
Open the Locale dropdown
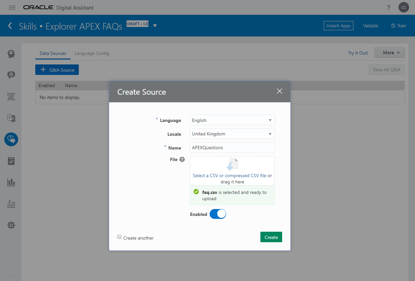(x=232, y=134)
